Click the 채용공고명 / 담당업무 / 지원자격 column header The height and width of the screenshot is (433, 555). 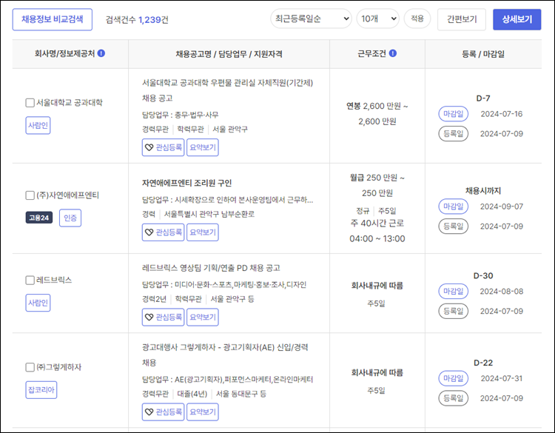pyautogui.click(x=229, y=54)
